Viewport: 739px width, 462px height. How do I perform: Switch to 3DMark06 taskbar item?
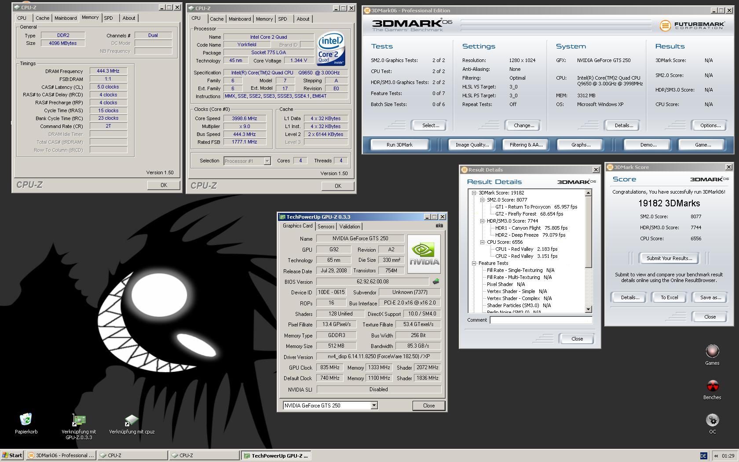[x=61, y=456]
